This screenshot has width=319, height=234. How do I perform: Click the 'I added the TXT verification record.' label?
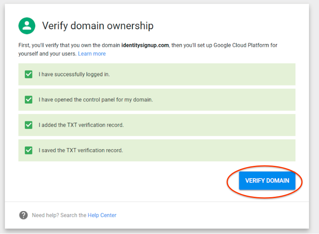tap(81, 125)
